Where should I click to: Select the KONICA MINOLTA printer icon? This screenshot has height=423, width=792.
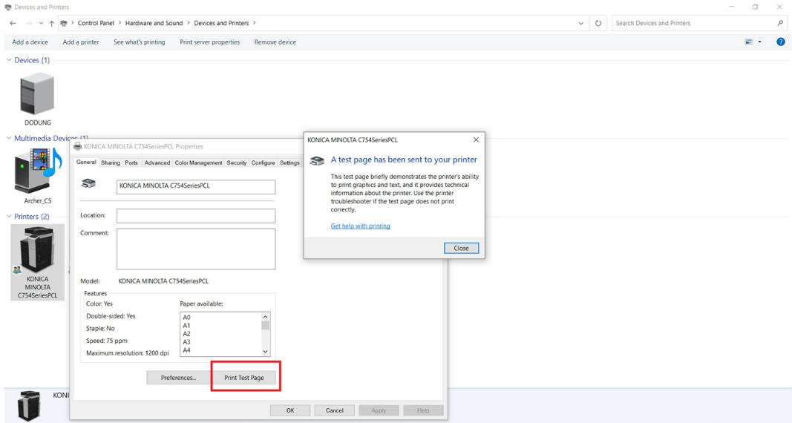coord(37,252)
